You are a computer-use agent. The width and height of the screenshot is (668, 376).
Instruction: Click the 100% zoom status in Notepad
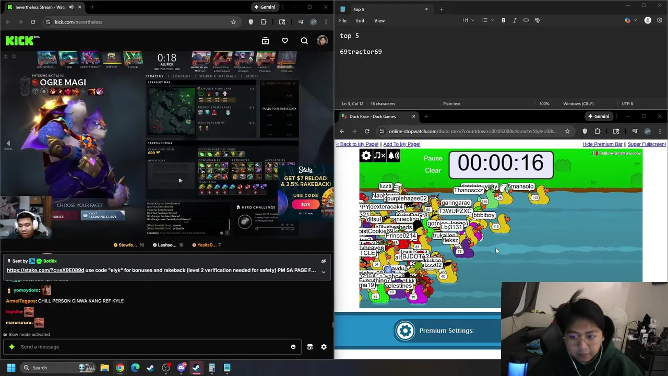pos(544,103)
